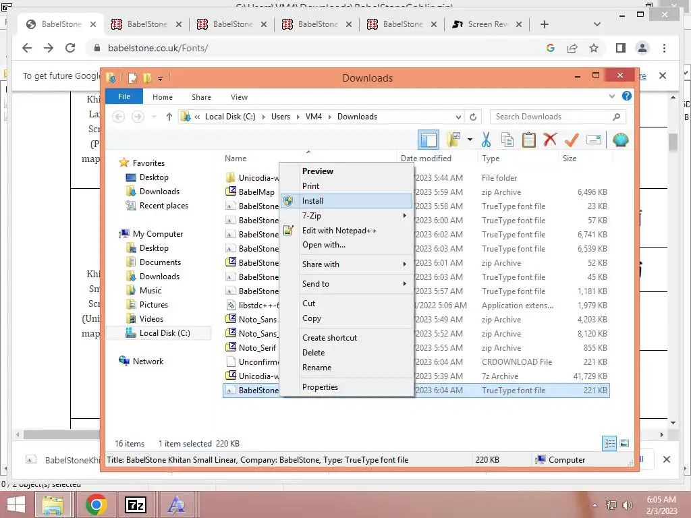691x518 pixels.
Task: Click the Search Downloads field
Action: tap(558, 117)
